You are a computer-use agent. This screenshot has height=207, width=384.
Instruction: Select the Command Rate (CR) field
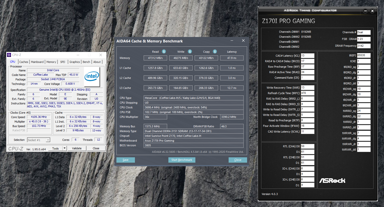[x=308, y=78]
